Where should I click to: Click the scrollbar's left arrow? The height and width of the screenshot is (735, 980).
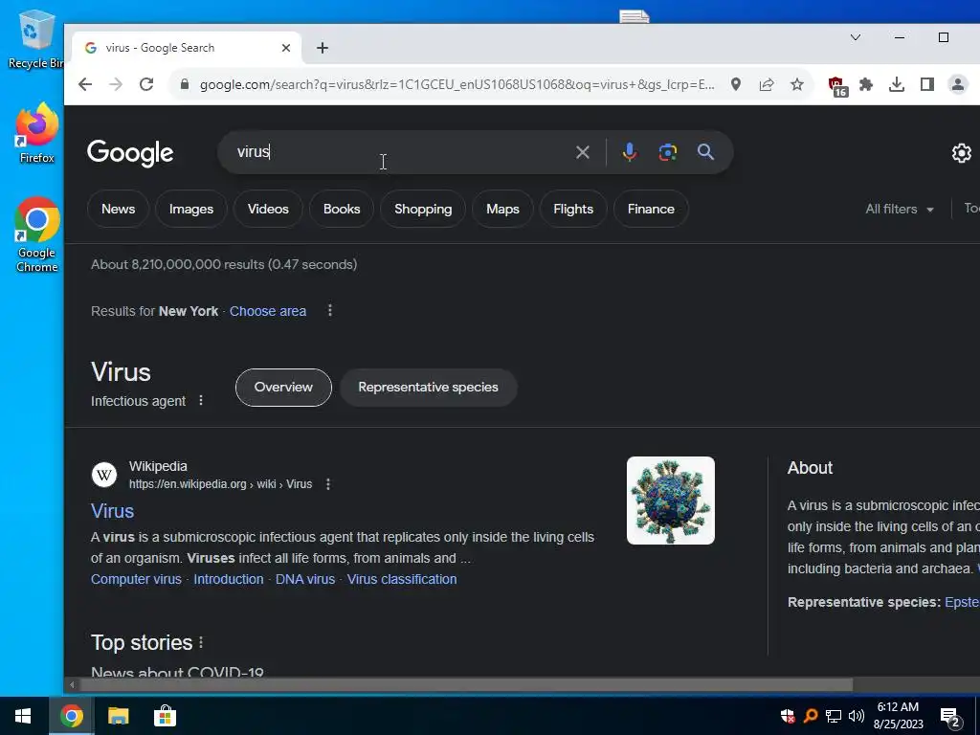[x=72, y=685]
